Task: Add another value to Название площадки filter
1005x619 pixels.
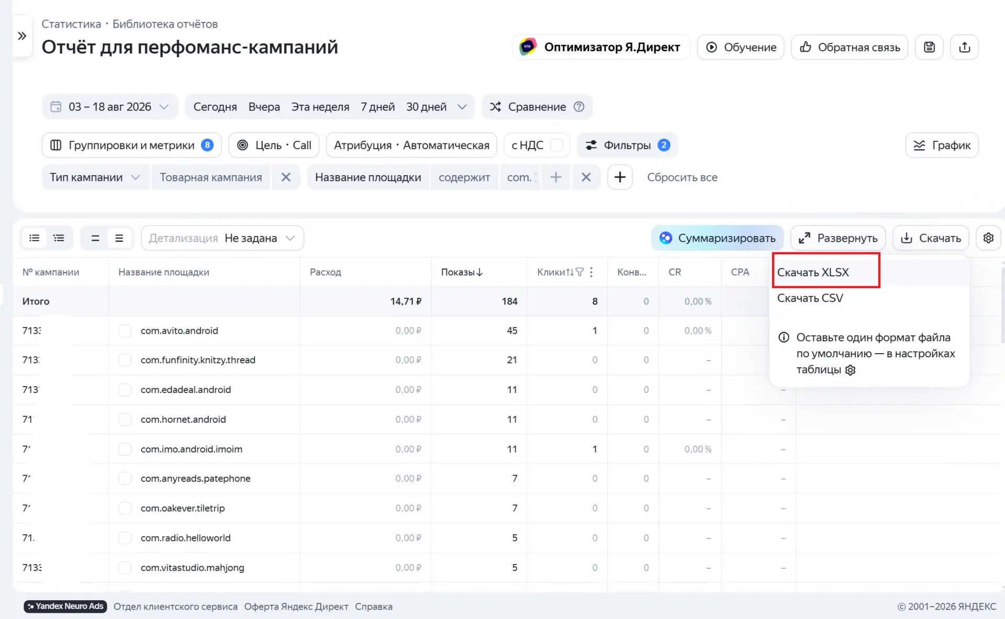Action: [x=556, y=177]
